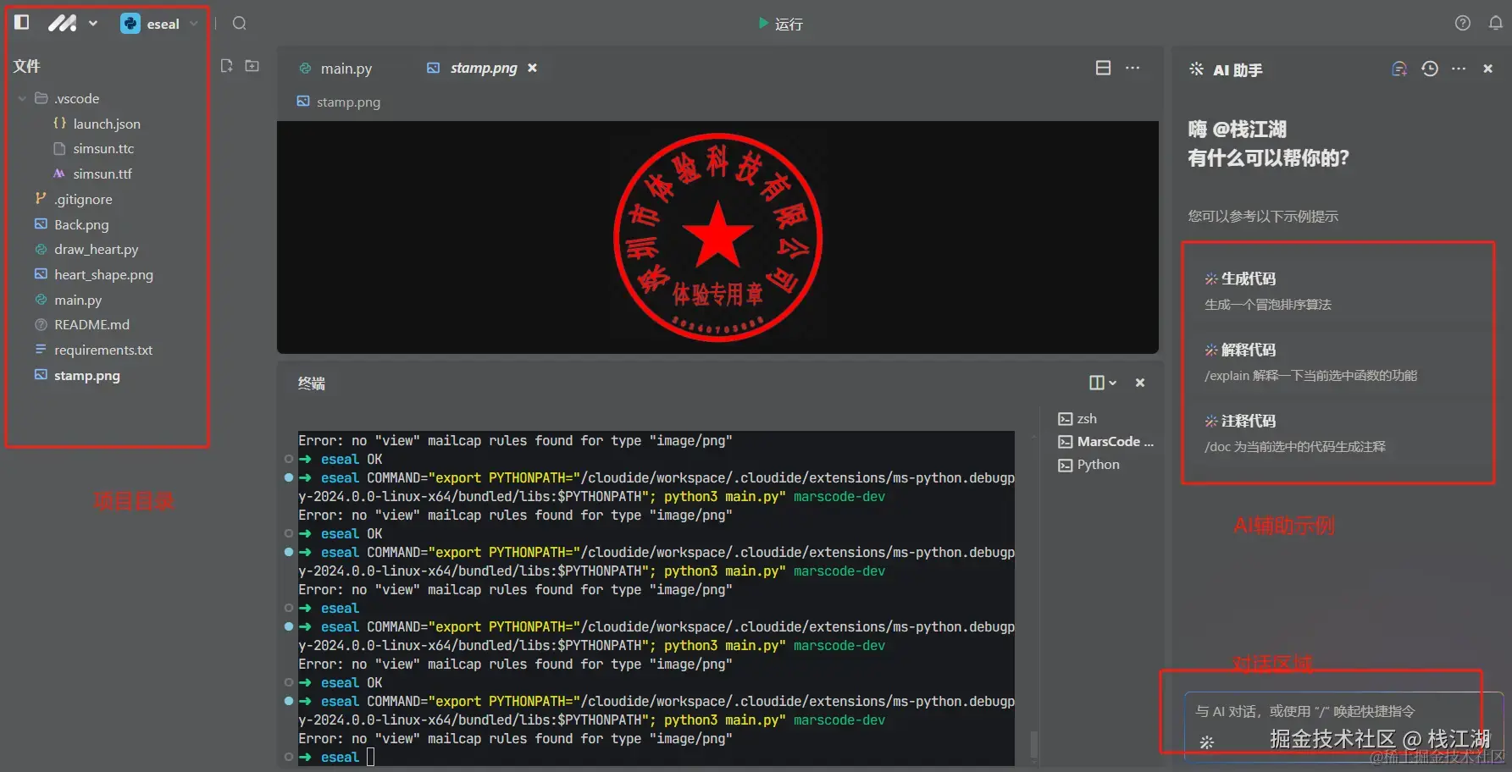Click the terminal scrollbar thumb
This screenshot has width=1512, height=772.
(x=1033, y=745)
